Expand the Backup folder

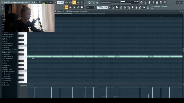pos(6,39)
